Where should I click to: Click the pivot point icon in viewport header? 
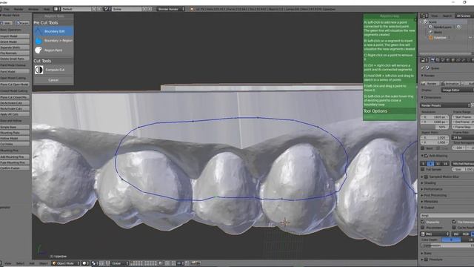(x=94, y=263)
